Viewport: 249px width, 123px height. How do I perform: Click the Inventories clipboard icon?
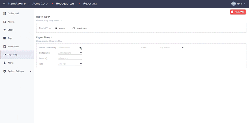[x=4, y=46]
